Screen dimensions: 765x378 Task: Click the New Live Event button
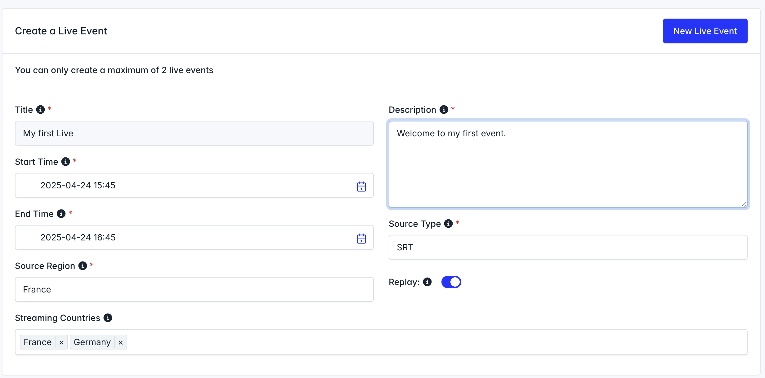coord(705,31)
